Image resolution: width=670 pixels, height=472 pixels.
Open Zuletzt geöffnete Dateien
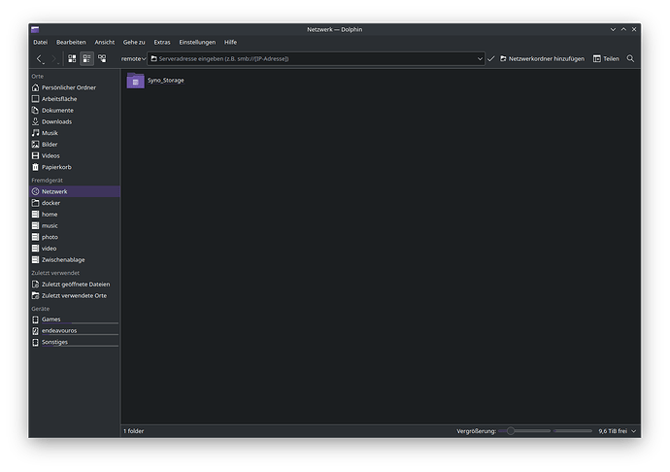[75, 285]
